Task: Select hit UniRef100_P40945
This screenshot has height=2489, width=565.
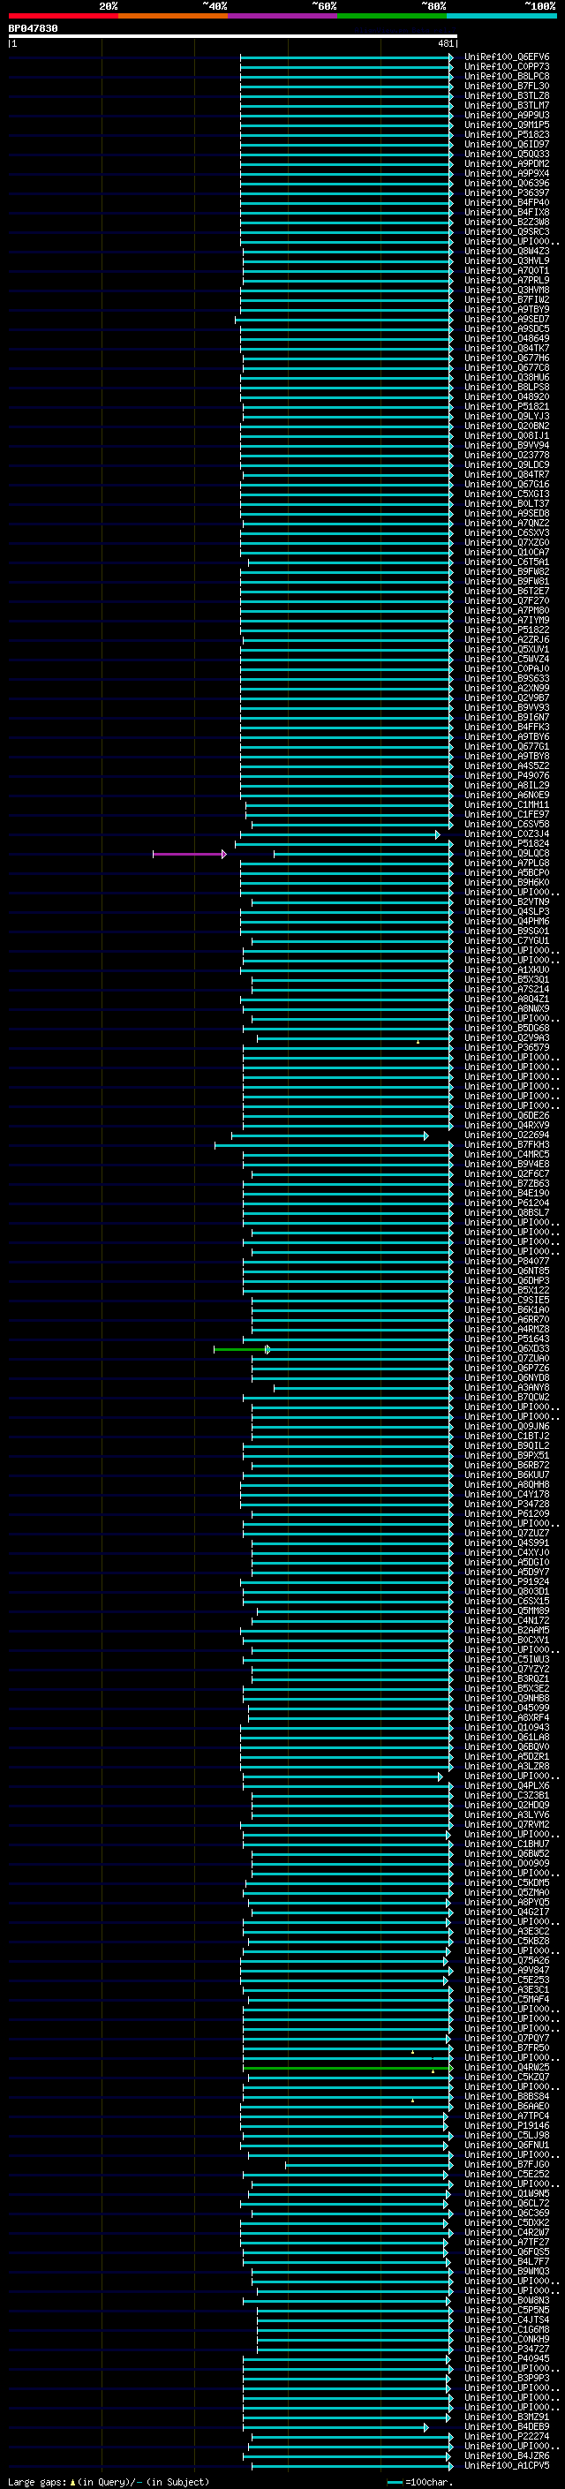Action: tap(506, 2358)
